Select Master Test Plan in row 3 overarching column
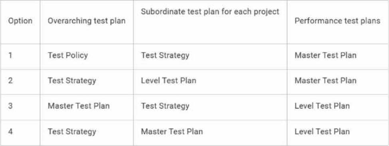Viewport: 389px width, 146px height. (79, 106)
